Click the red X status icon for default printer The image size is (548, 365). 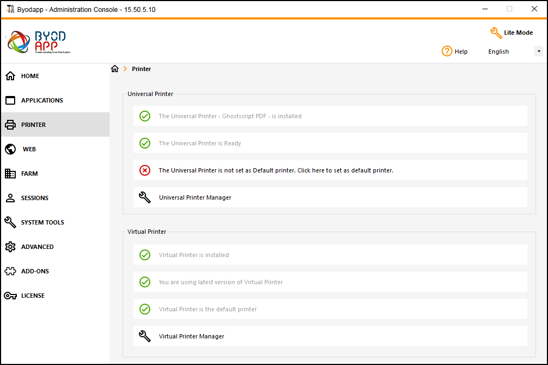[x=145, y=170]
